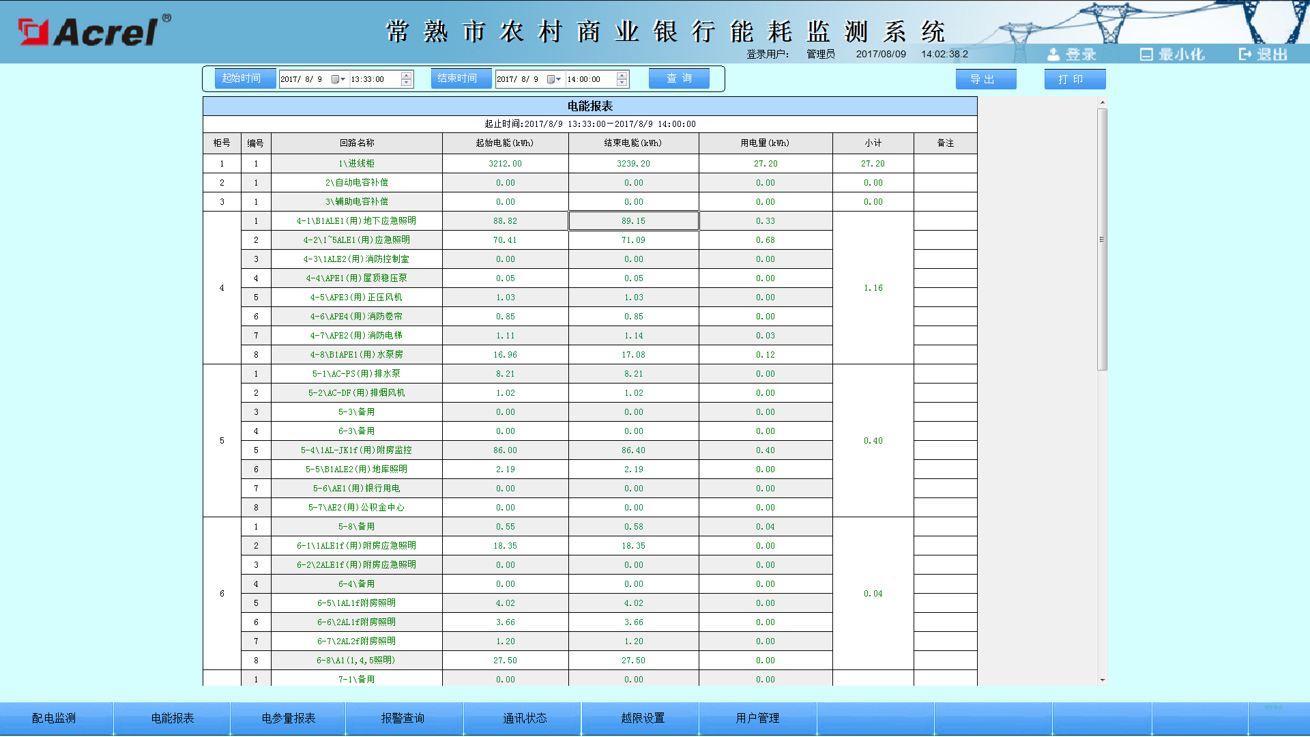
Task: Click the 退出 exit icon
Action: [1245, 55]
